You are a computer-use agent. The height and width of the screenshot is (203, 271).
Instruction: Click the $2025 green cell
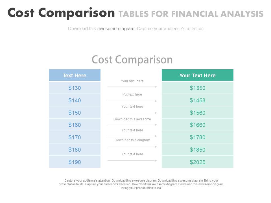pos(198,162)
